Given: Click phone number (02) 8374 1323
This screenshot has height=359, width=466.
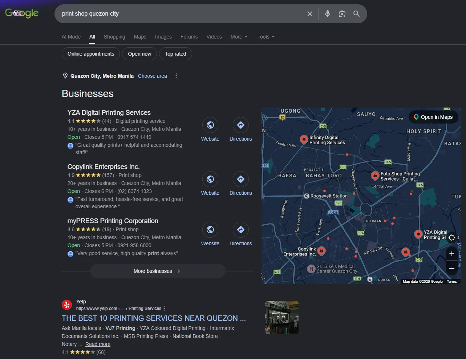Looking at the screenshot, I should (134, 191).
